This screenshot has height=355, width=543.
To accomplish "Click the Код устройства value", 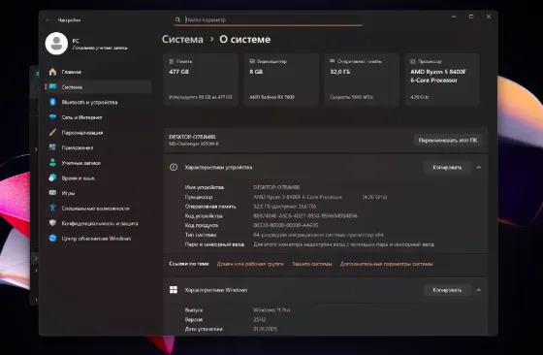I will pos(305,215).
